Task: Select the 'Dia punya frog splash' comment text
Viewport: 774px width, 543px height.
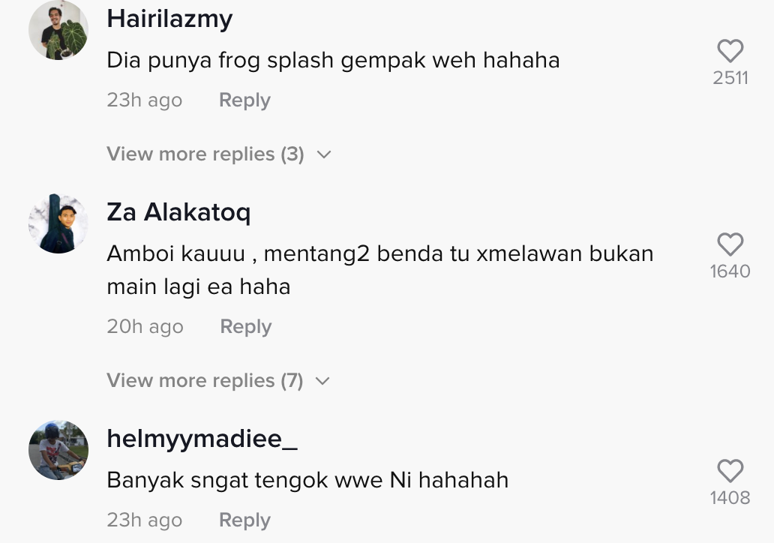Action: click(x=333, y=61)
